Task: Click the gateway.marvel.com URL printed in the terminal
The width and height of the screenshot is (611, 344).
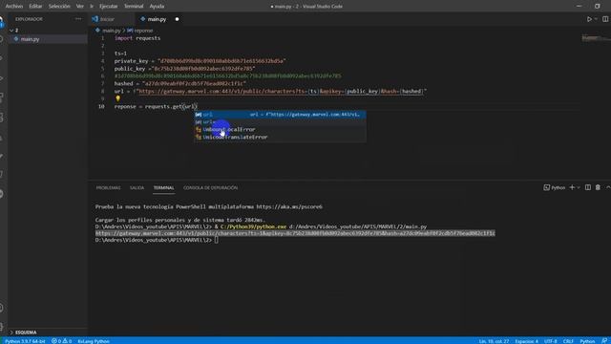Action: point(295,233)
